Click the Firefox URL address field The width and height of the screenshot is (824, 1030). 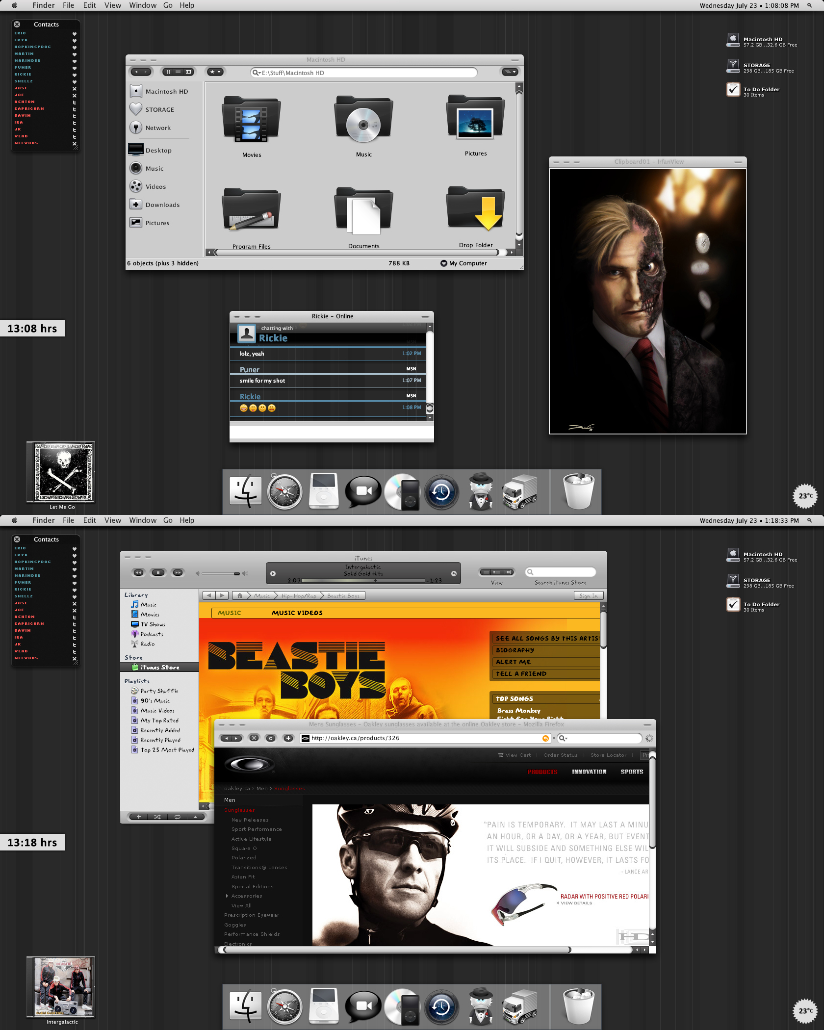425,738
